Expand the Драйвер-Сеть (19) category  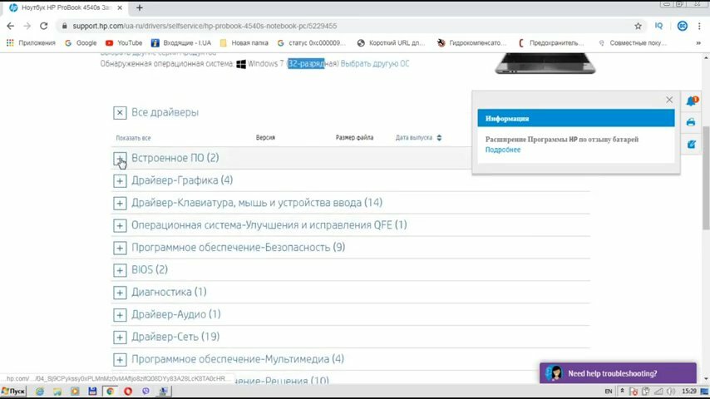click(x=120, y=337)
